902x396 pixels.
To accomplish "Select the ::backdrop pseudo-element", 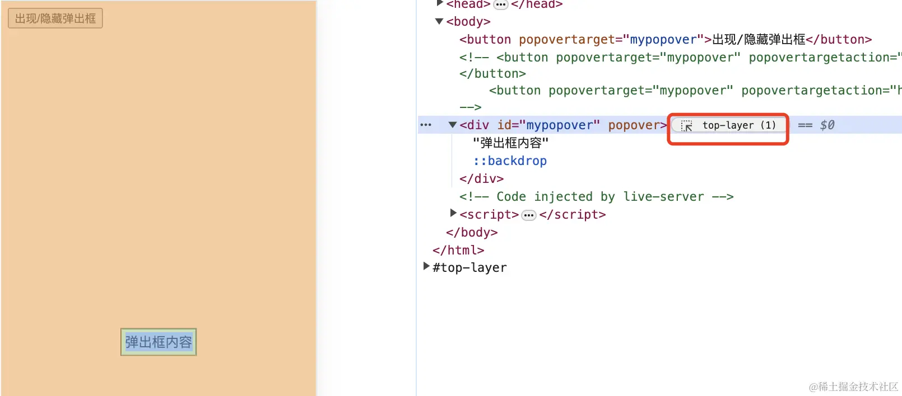I will [510, 161].
